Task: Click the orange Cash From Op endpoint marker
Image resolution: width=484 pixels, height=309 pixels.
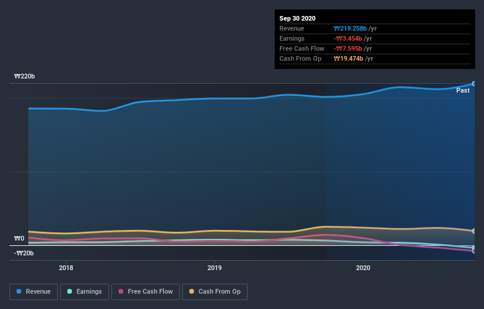Action: coord(473,231)
